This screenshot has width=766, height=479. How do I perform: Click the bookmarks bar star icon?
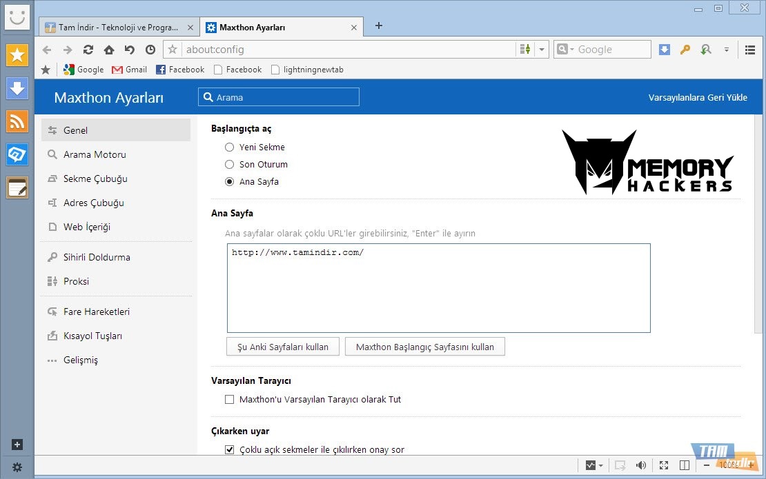pyautogui.click(x=46, y=70)
